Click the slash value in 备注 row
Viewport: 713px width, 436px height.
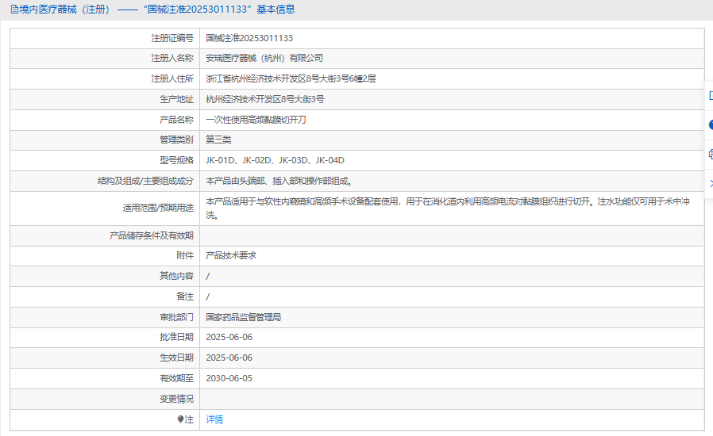coord(208,296)
